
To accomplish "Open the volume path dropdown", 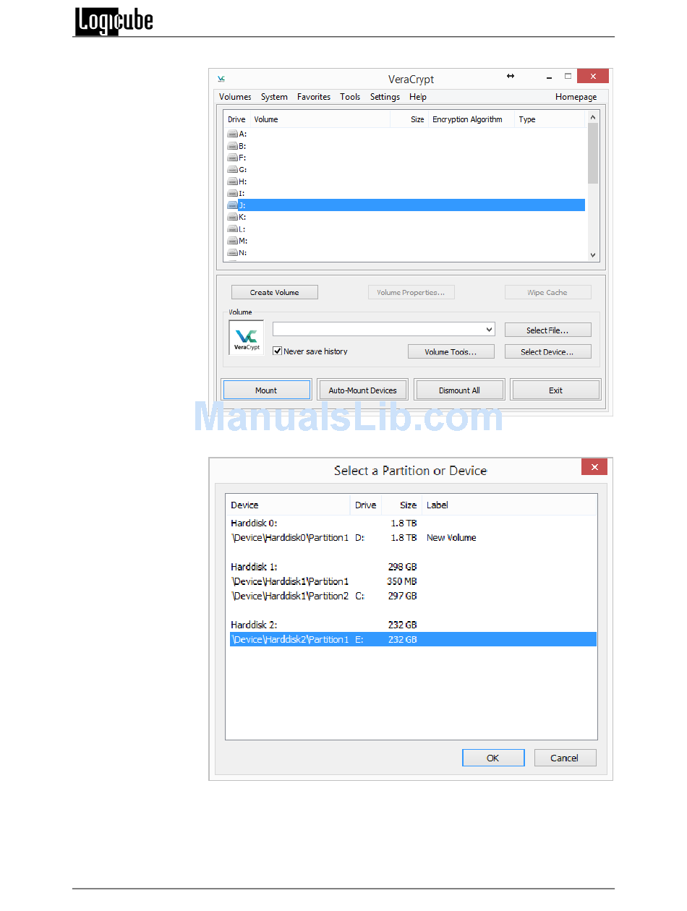I will point(490,330).
